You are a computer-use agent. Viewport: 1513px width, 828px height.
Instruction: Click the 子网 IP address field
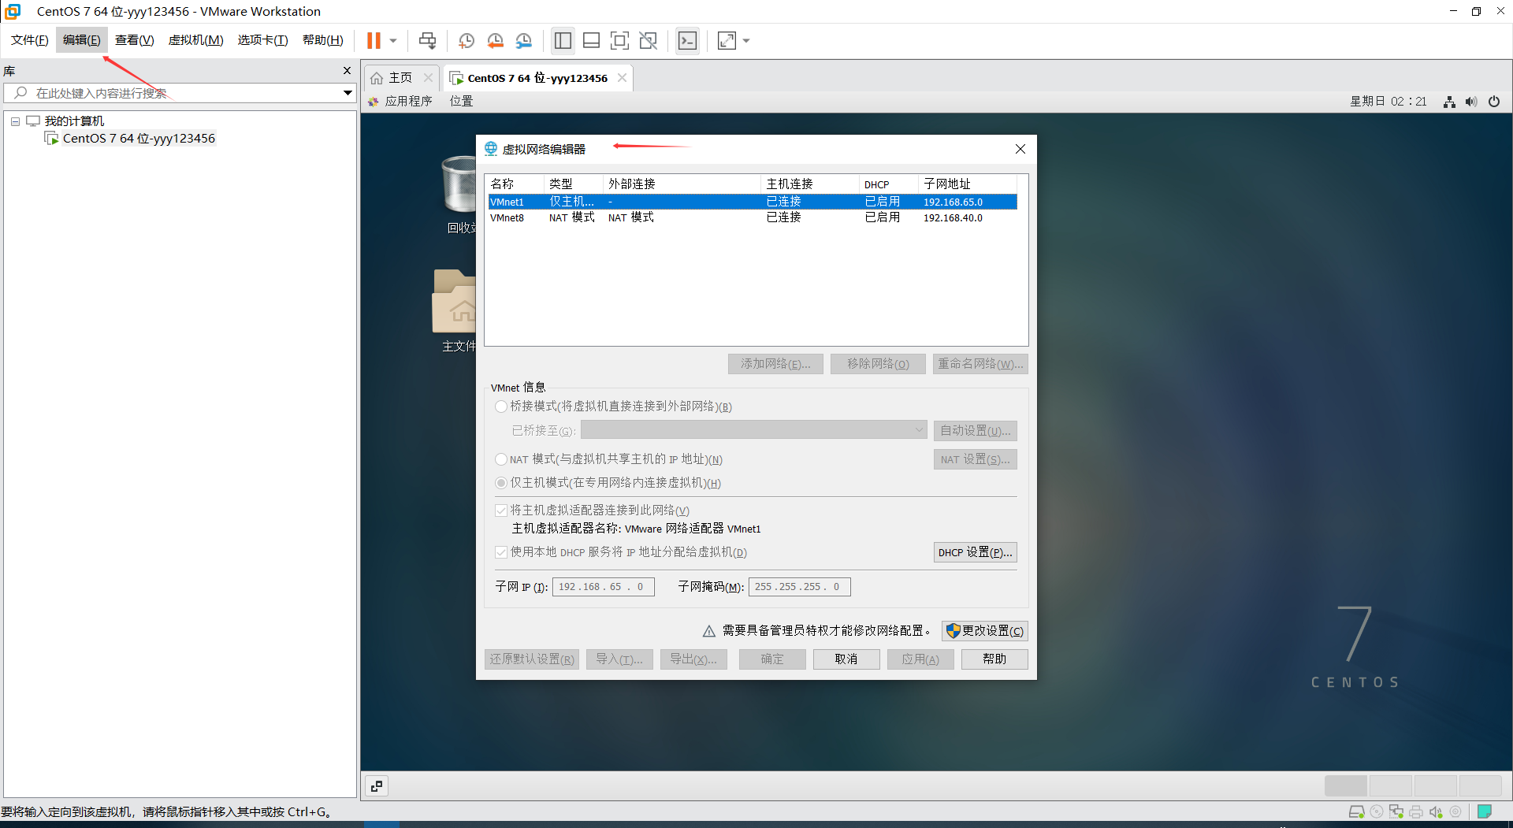pyautogui.click(x=604, y=587)
